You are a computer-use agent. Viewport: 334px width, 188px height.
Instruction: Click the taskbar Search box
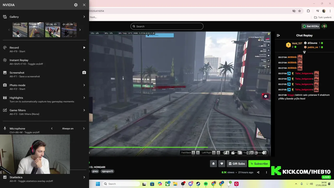coord(121,184)
